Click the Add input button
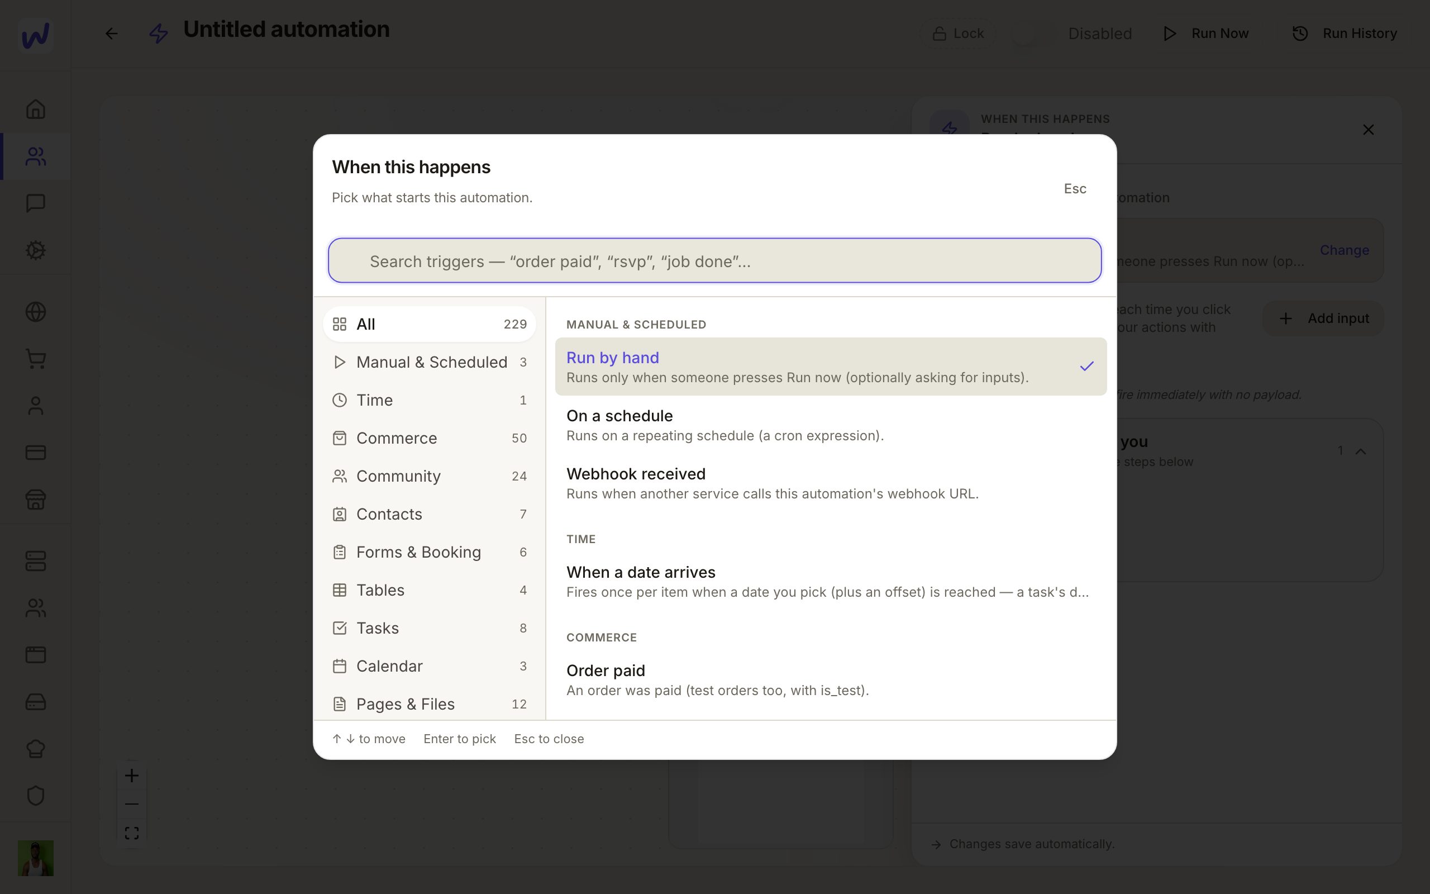 (x=1323, y=318)
